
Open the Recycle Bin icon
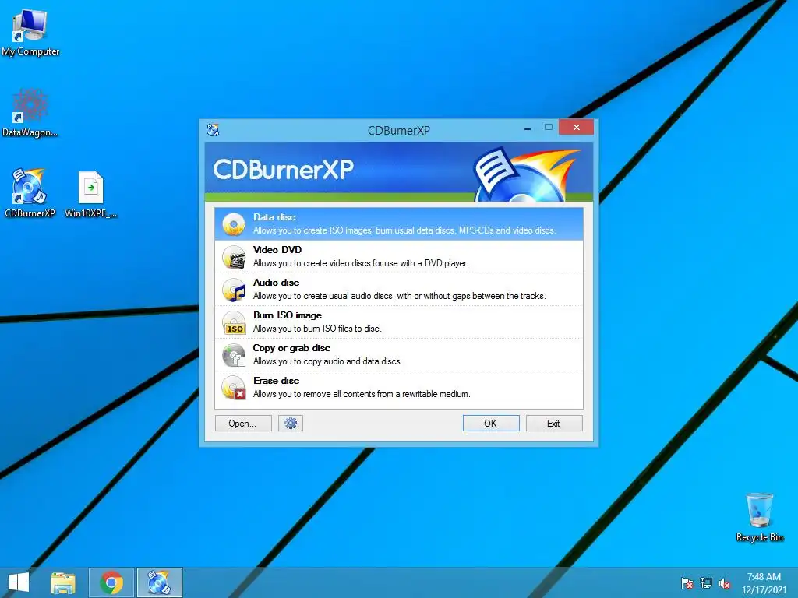pyautogui.click(x=759, y=517)
